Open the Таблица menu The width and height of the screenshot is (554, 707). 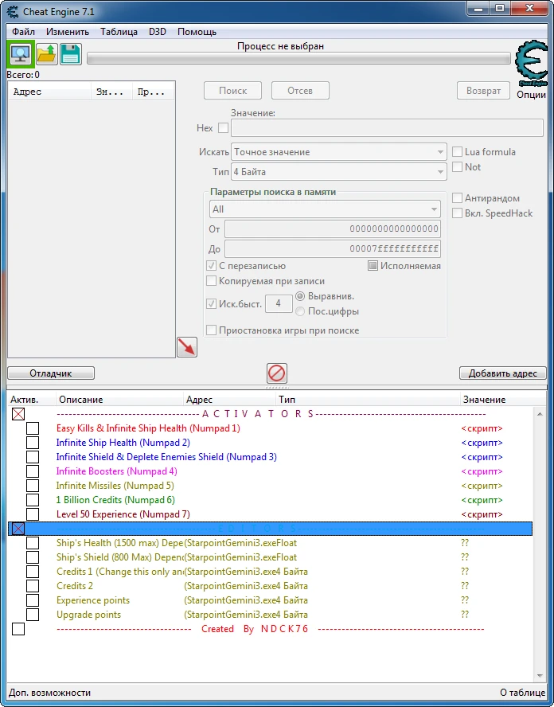click(x=119, y=32)
